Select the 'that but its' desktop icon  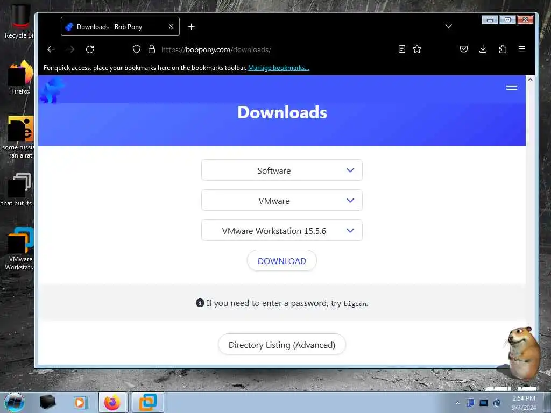[x=17, y=190]
